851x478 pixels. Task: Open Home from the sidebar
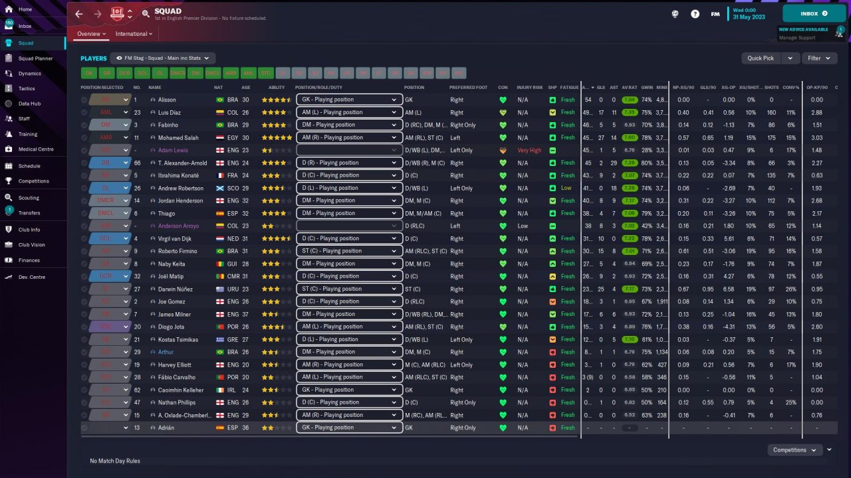pyautogui.click(x=25, y=9)
